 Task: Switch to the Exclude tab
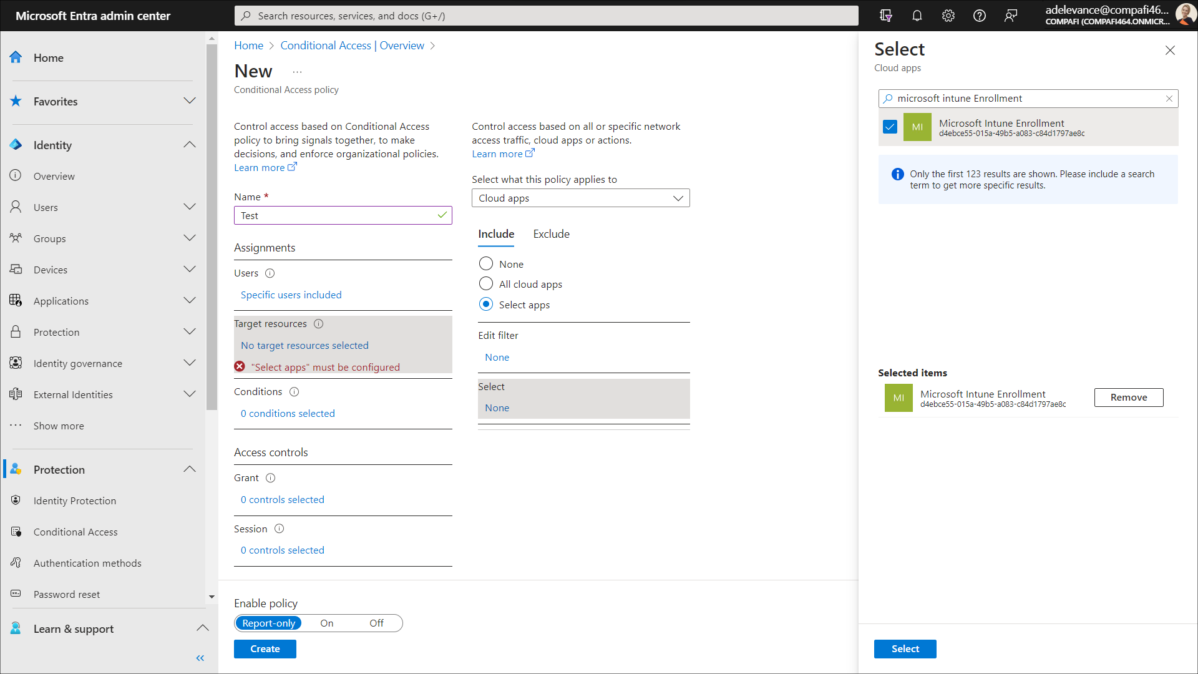(551, 234)
